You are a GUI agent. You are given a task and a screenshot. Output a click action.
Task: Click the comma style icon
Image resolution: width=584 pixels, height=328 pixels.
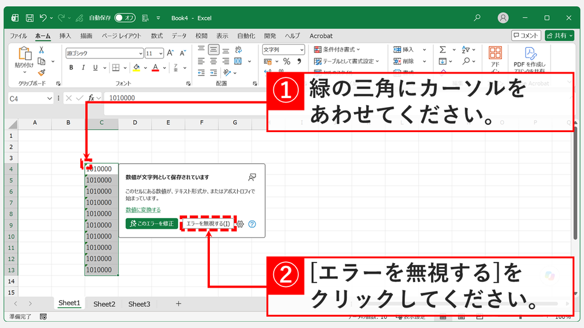click(299, 61)
